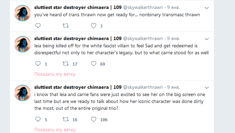Like the tweet with 3 likes
The height and width of the screenshot is (133, 235).
[94, 26]
